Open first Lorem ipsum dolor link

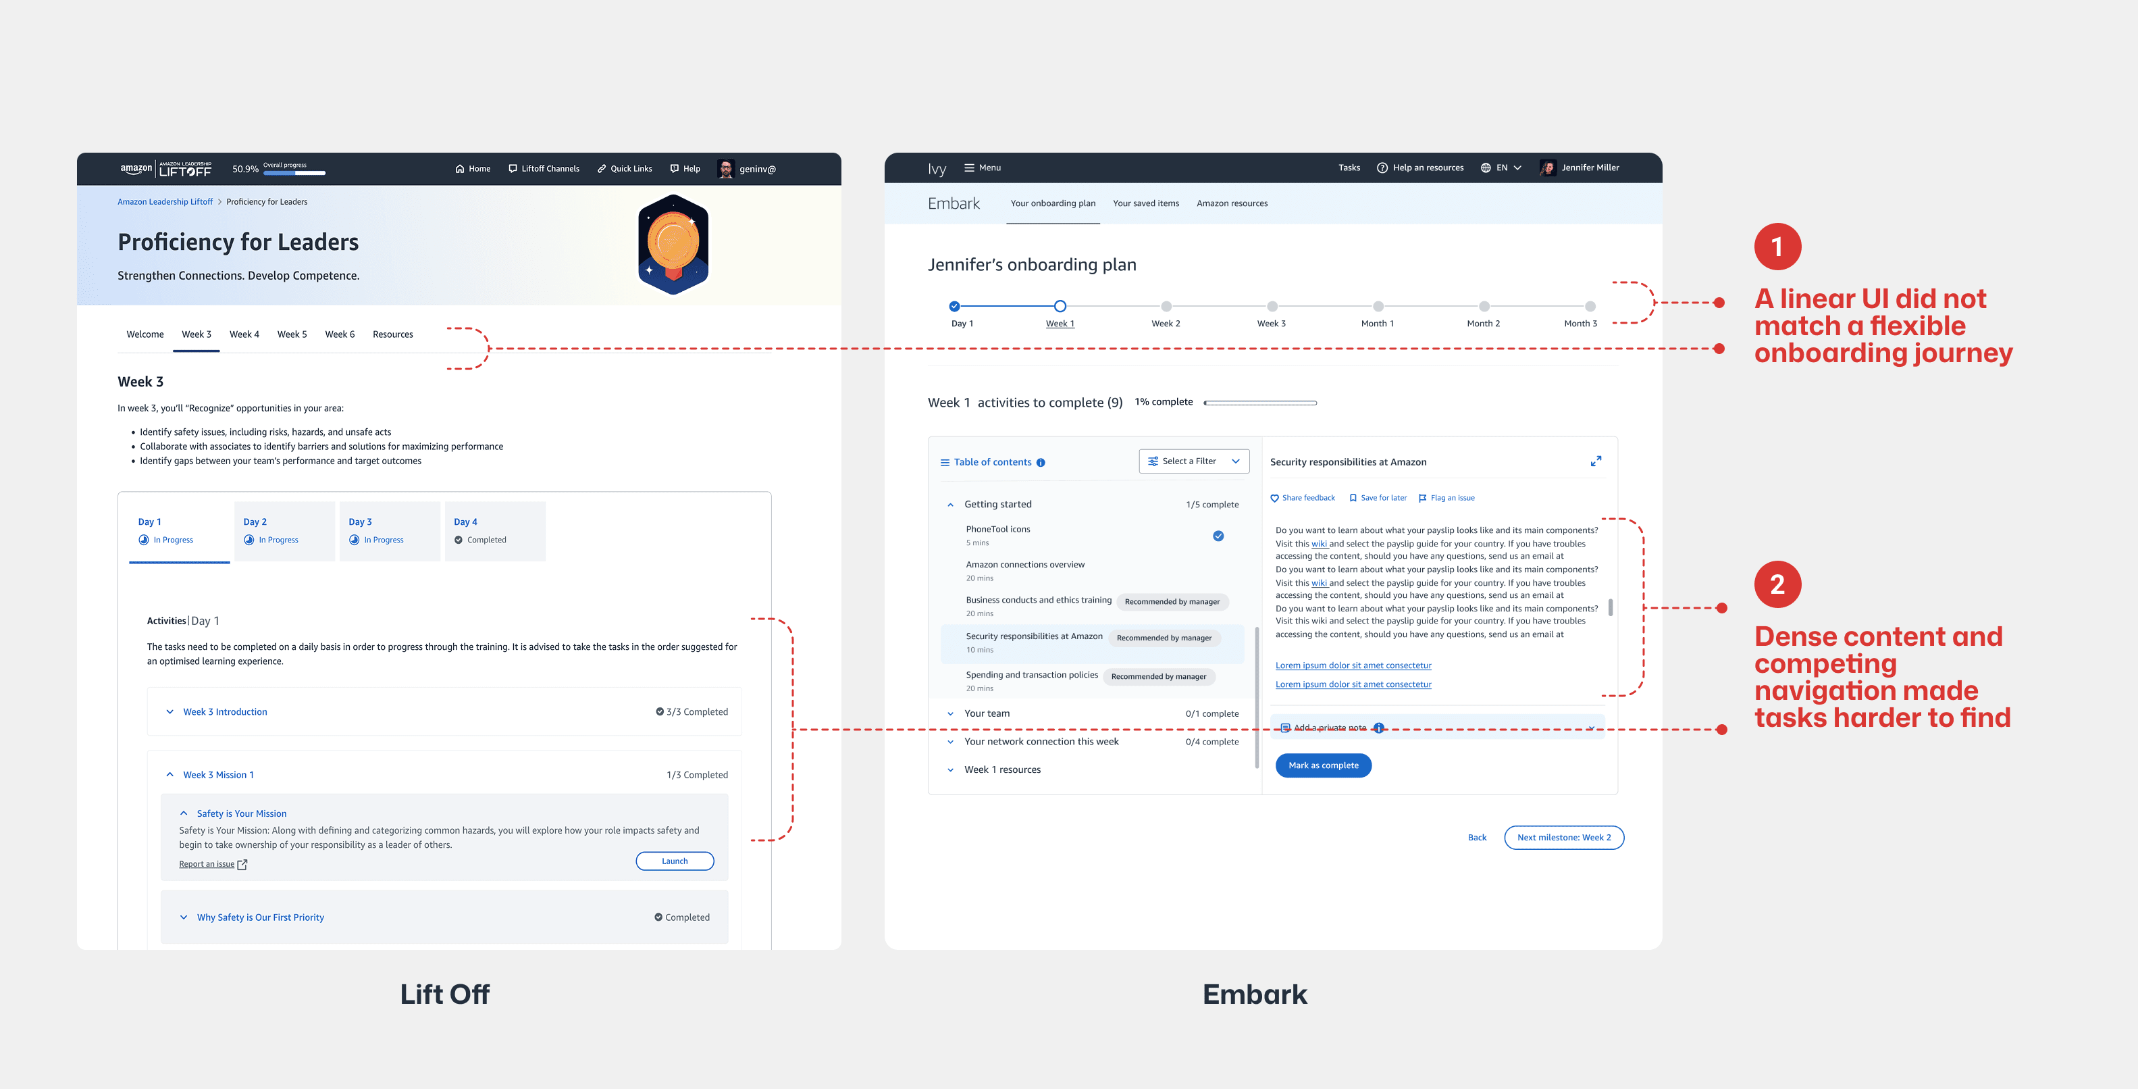pyautogui.click(x=1353, y=665)
